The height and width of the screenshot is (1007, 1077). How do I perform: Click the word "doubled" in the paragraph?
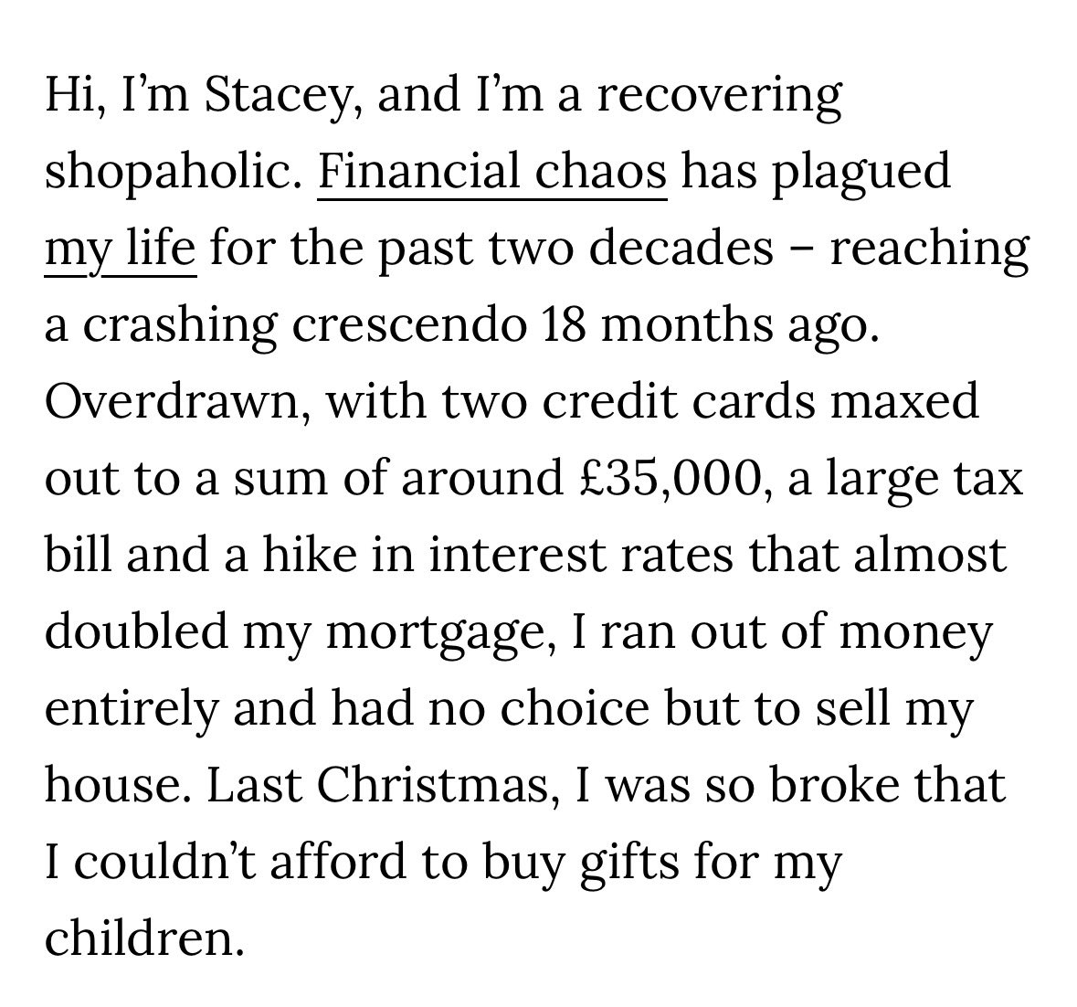pos(136,632)
